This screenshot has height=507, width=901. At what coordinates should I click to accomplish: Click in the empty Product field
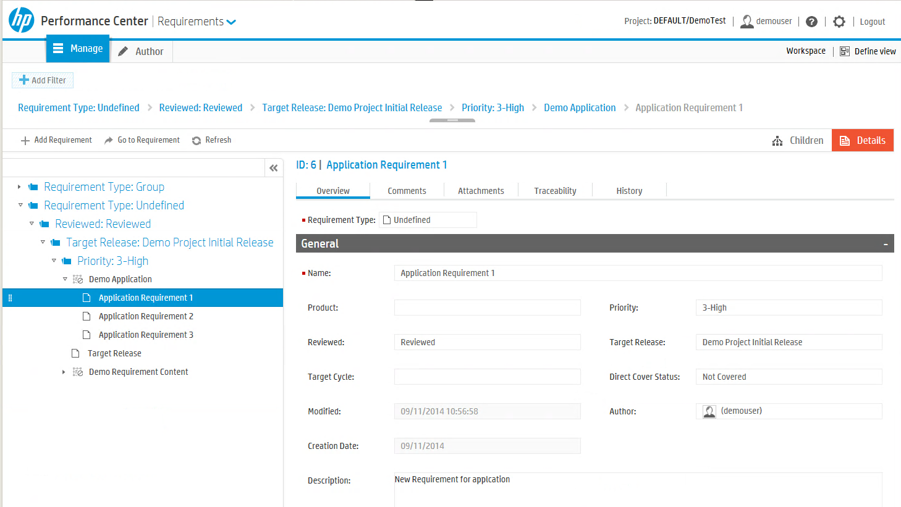click(x=488, y=308)
